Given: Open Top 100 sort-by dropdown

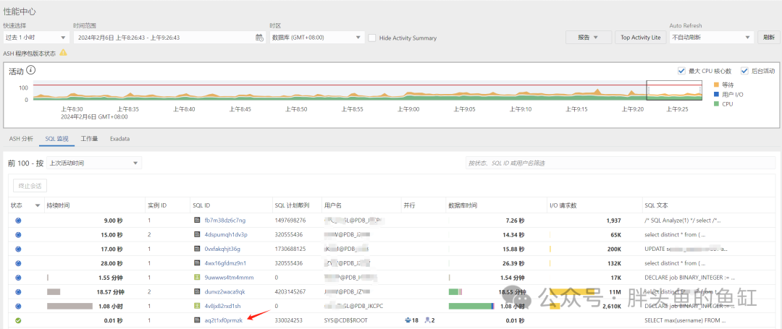Looking at the screenshot, I should pos(94,163).
